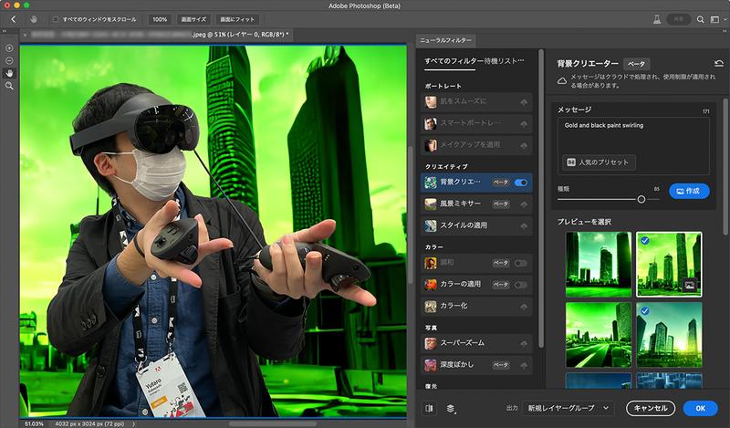Click the 画面にフィット button
This screenshot has height=428, width=730.
tap(237, 19)
